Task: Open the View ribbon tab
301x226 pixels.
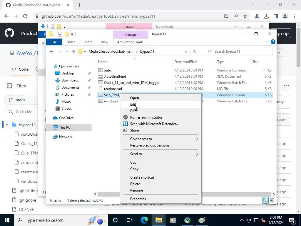Action: 104,42
